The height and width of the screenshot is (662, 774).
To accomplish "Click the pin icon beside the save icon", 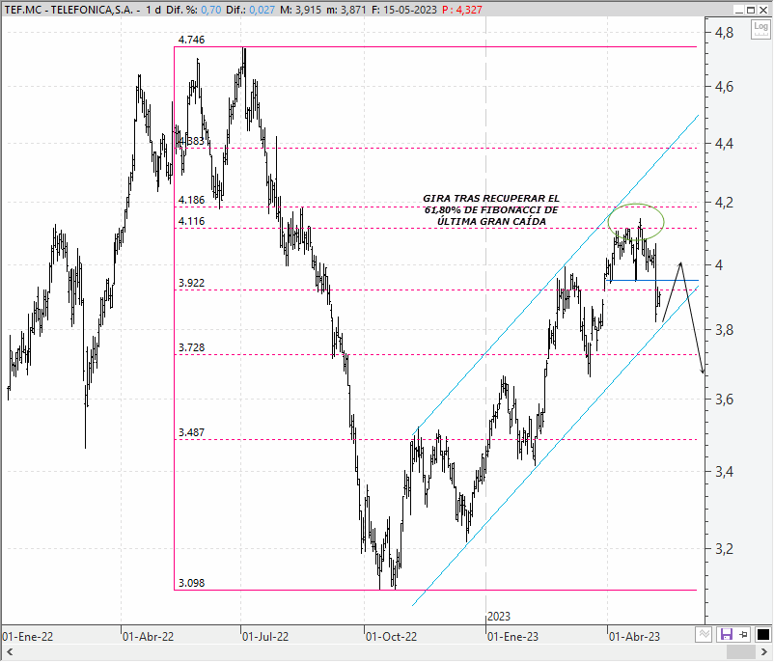I will coord(744,634).
